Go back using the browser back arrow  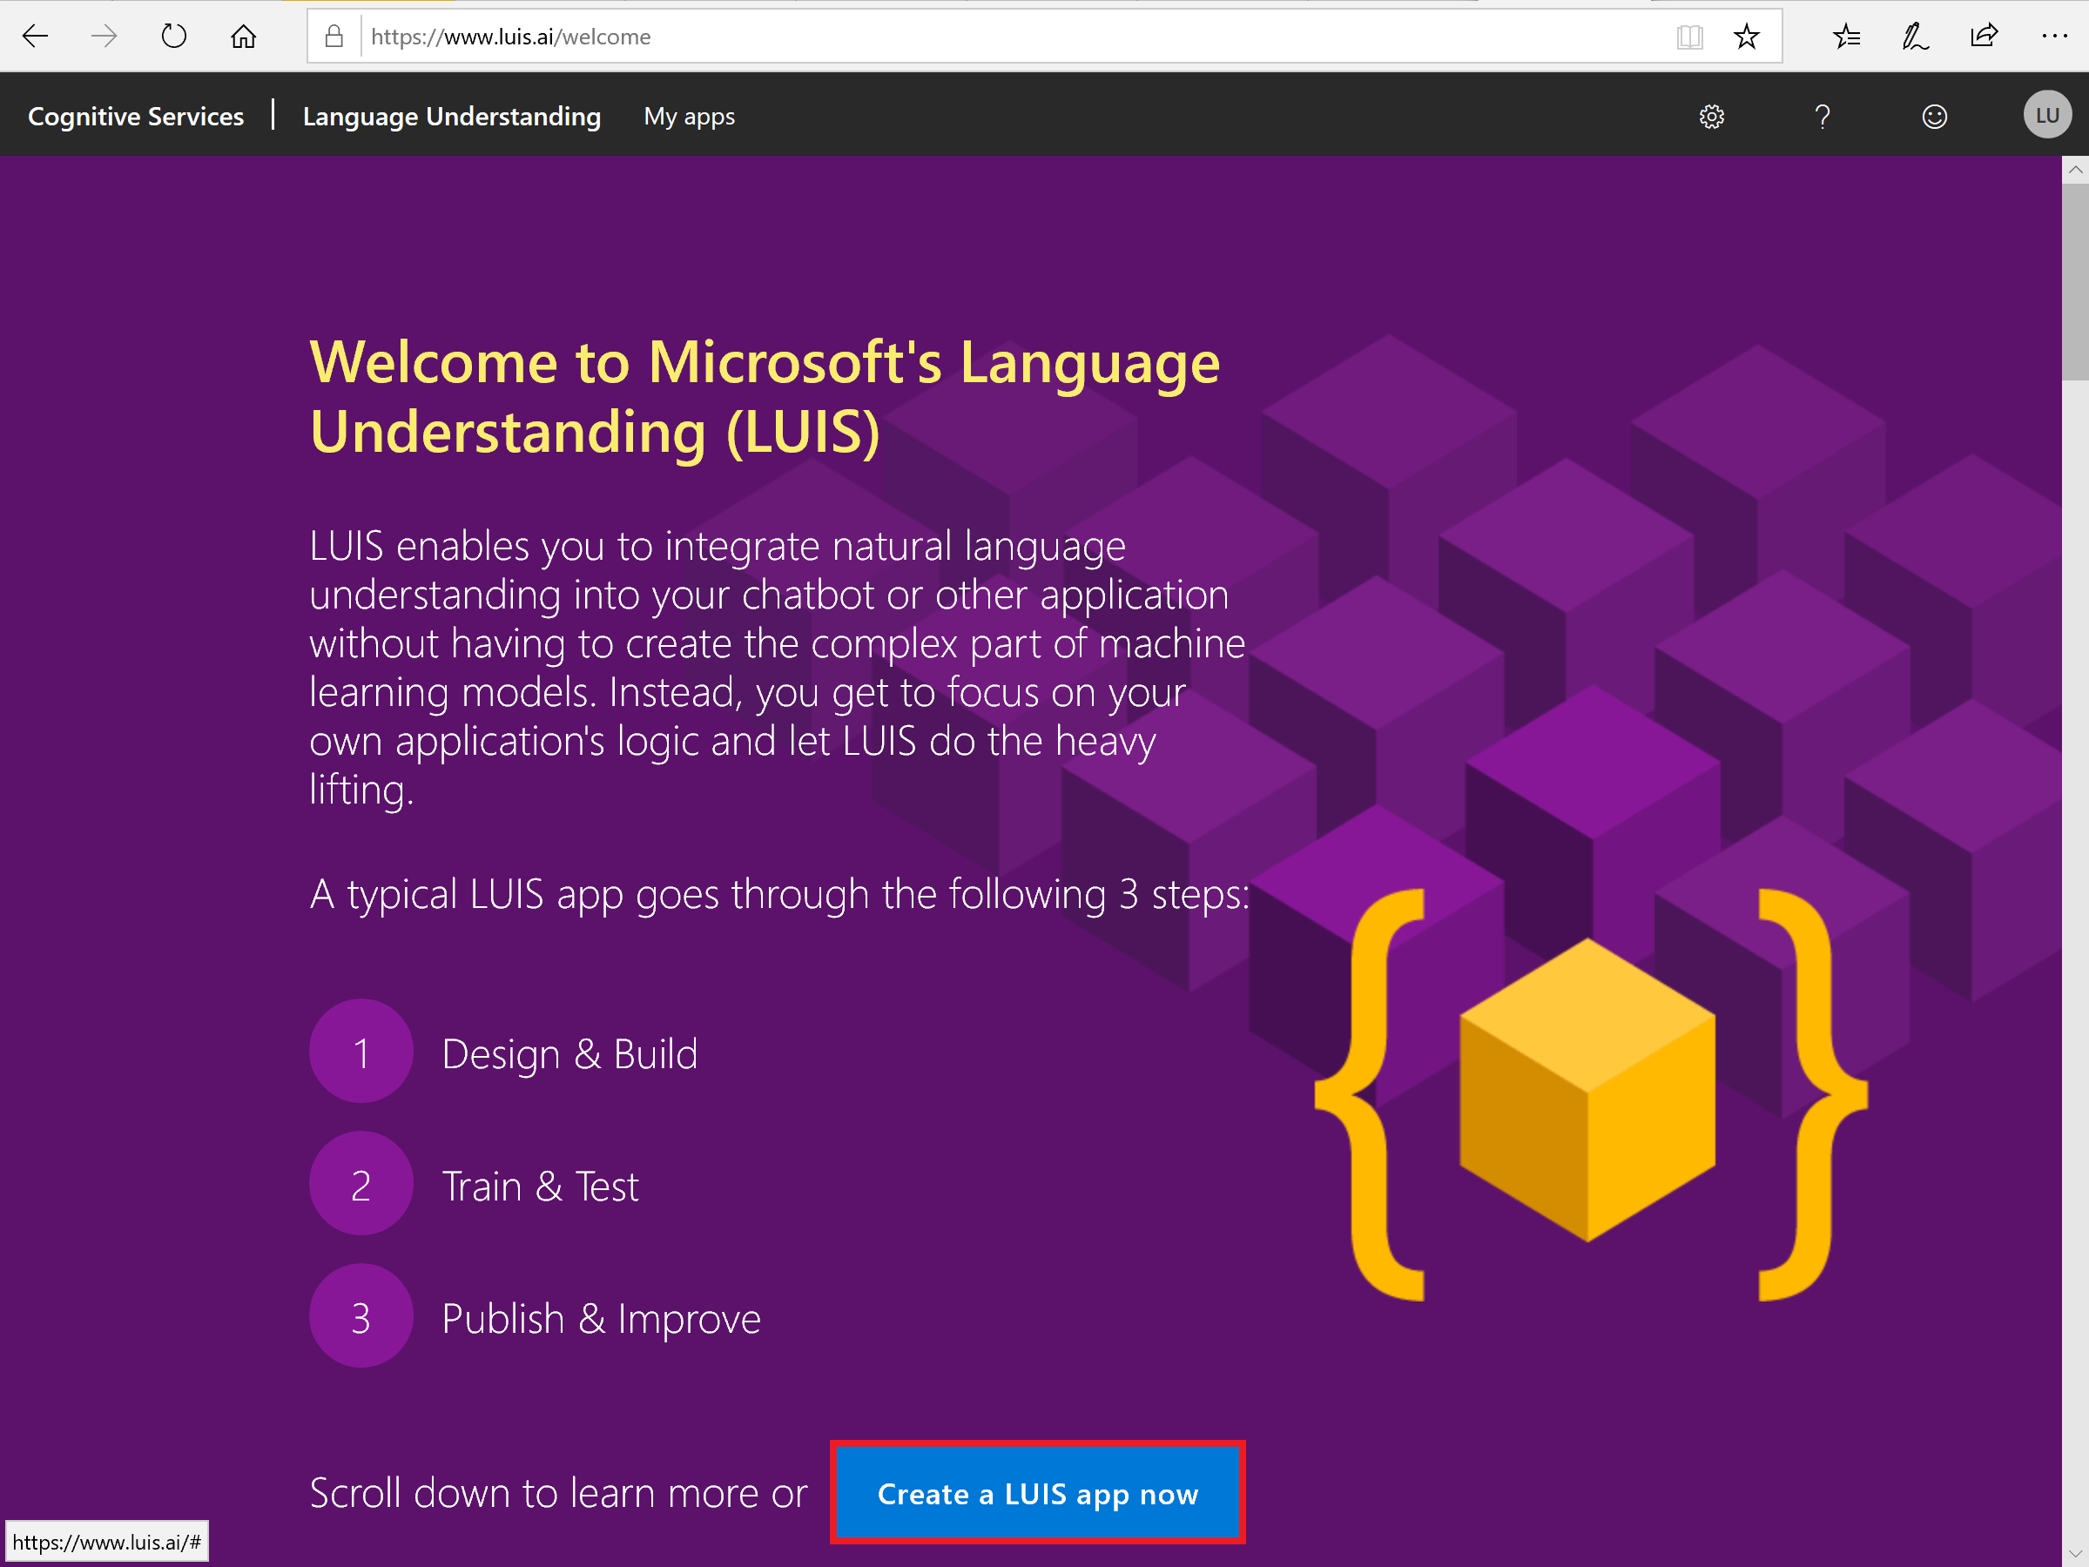35,37
